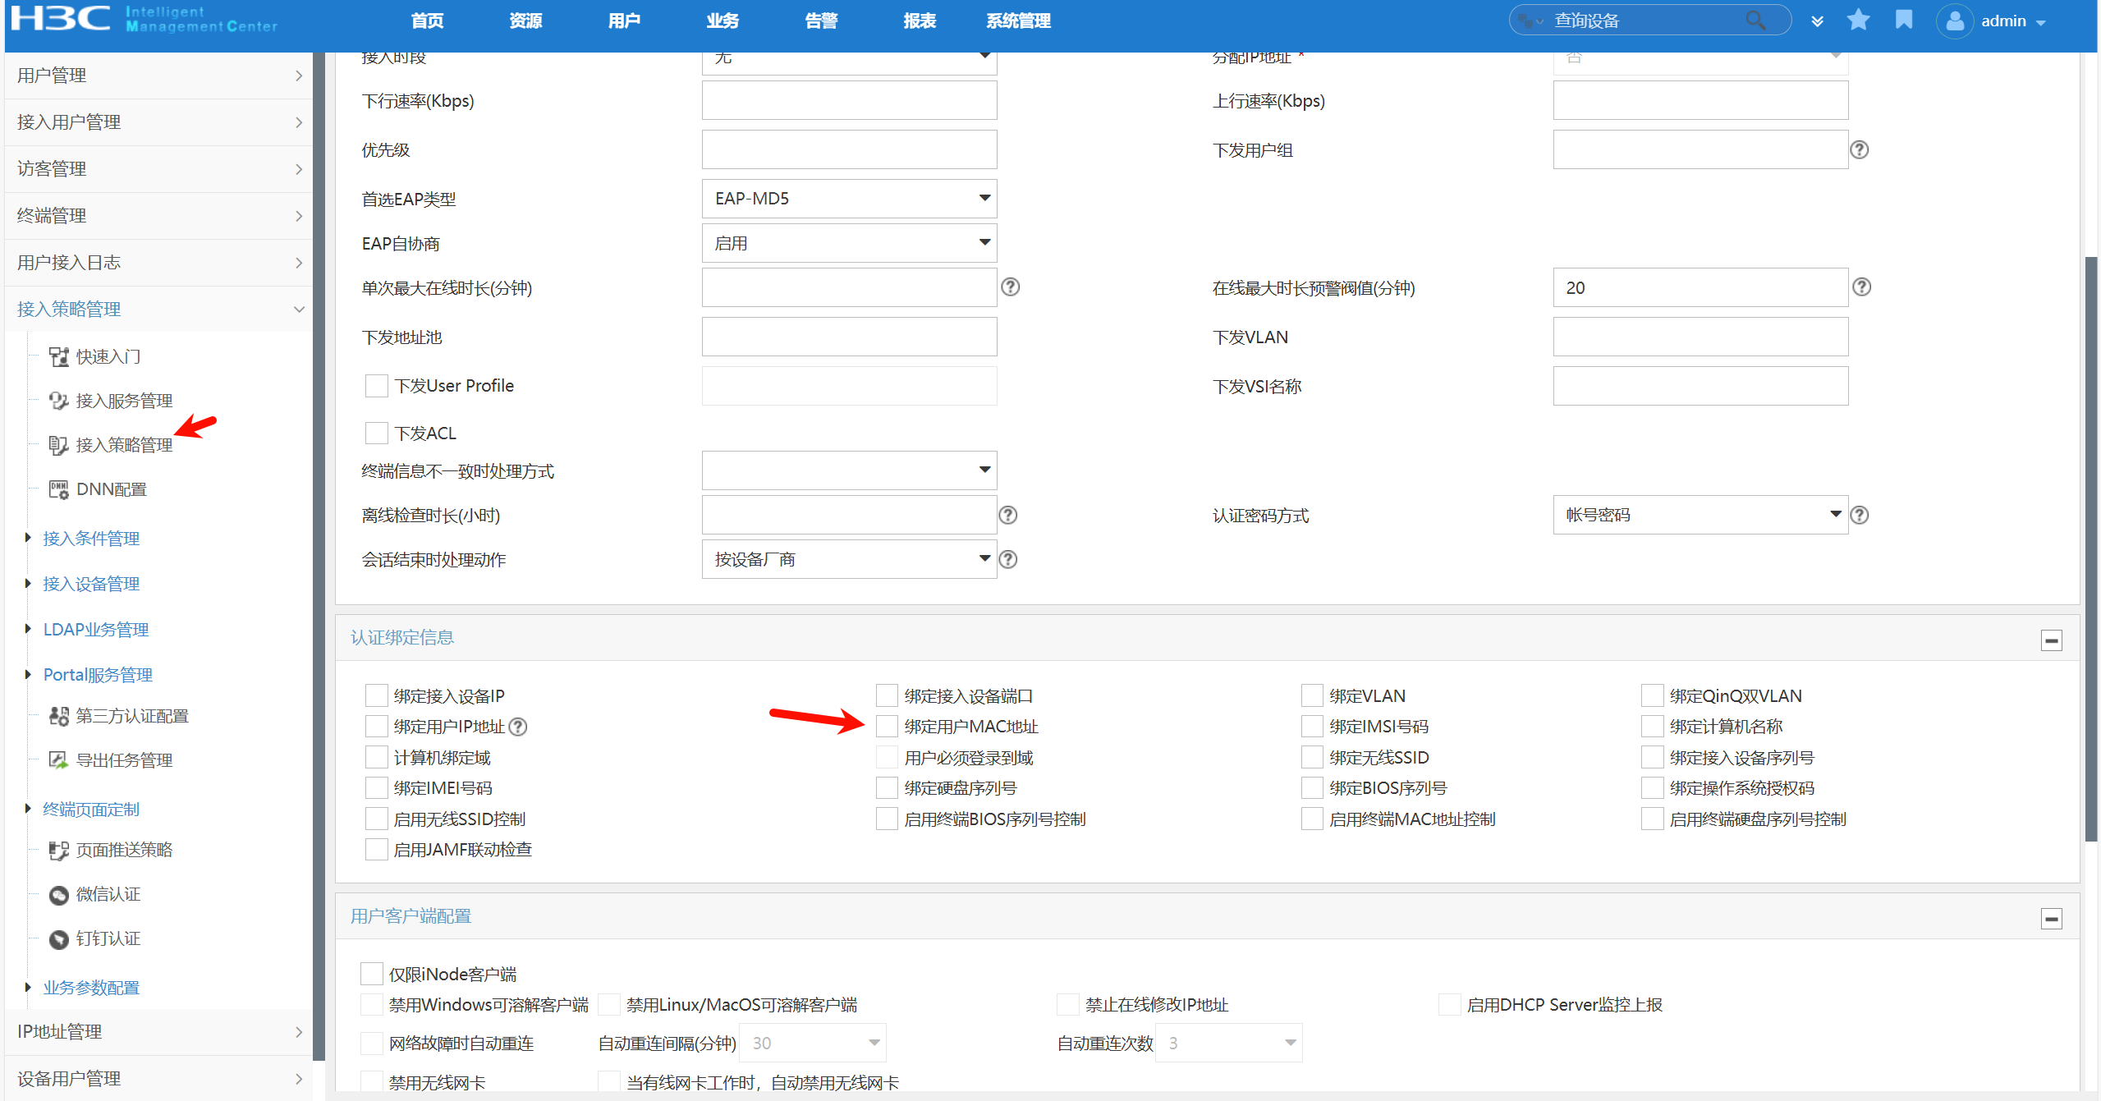
Task: Open 首选EAP类型 dropdown
Action: (849, 199)
